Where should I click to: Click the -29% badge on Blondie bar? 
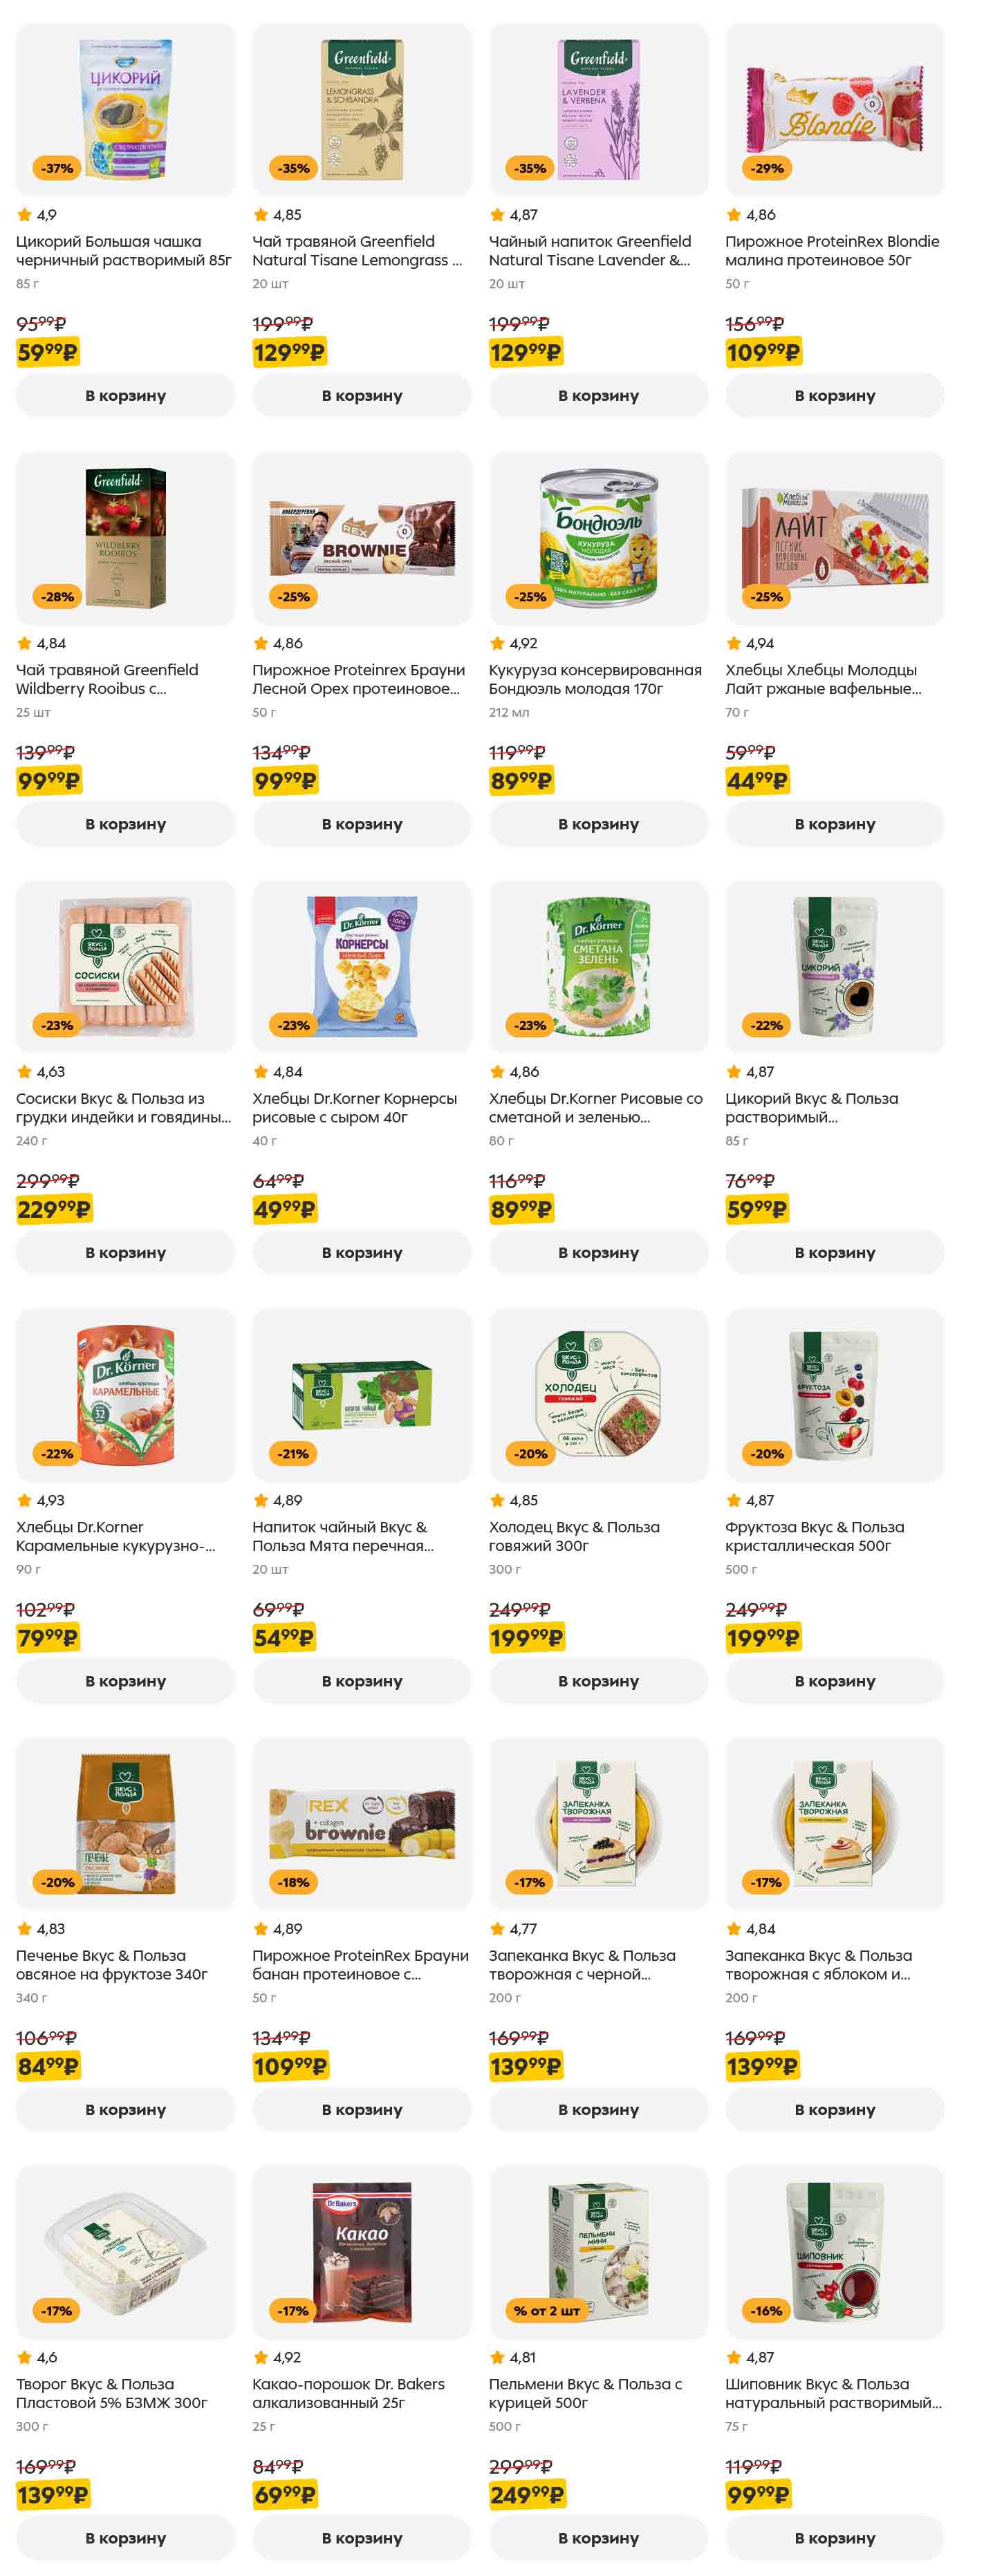(767, 168)
